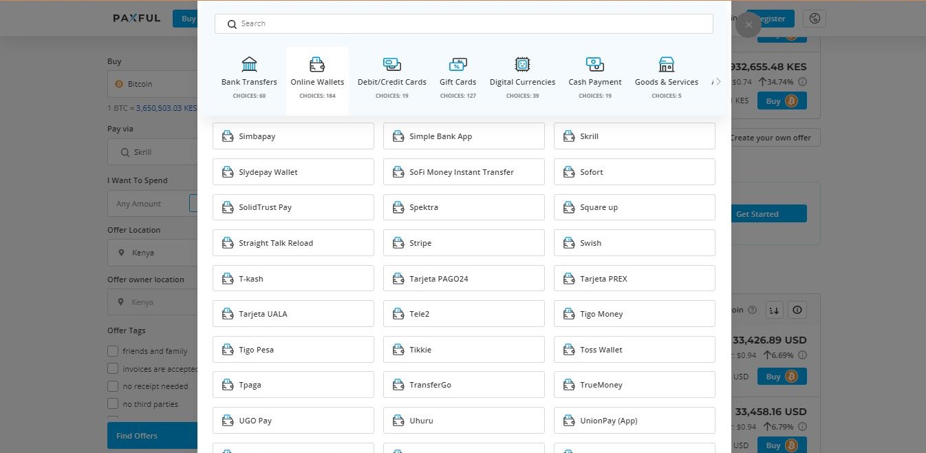Viewport: 926px width, 453px height.
Task: Pick the Square up option
Action: 634,207
